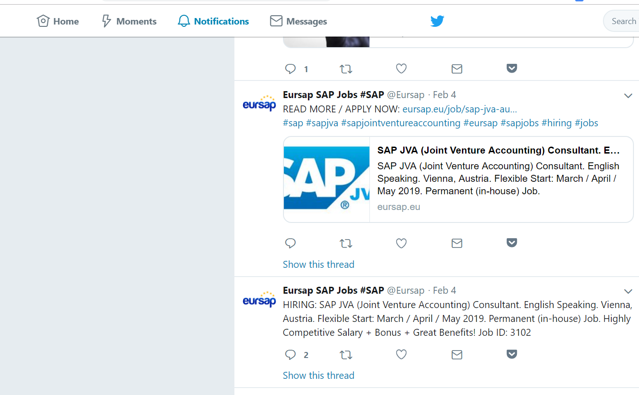Click the Twitter bird logo
Viewport: 639px width, 395px height.
(437, 21)
